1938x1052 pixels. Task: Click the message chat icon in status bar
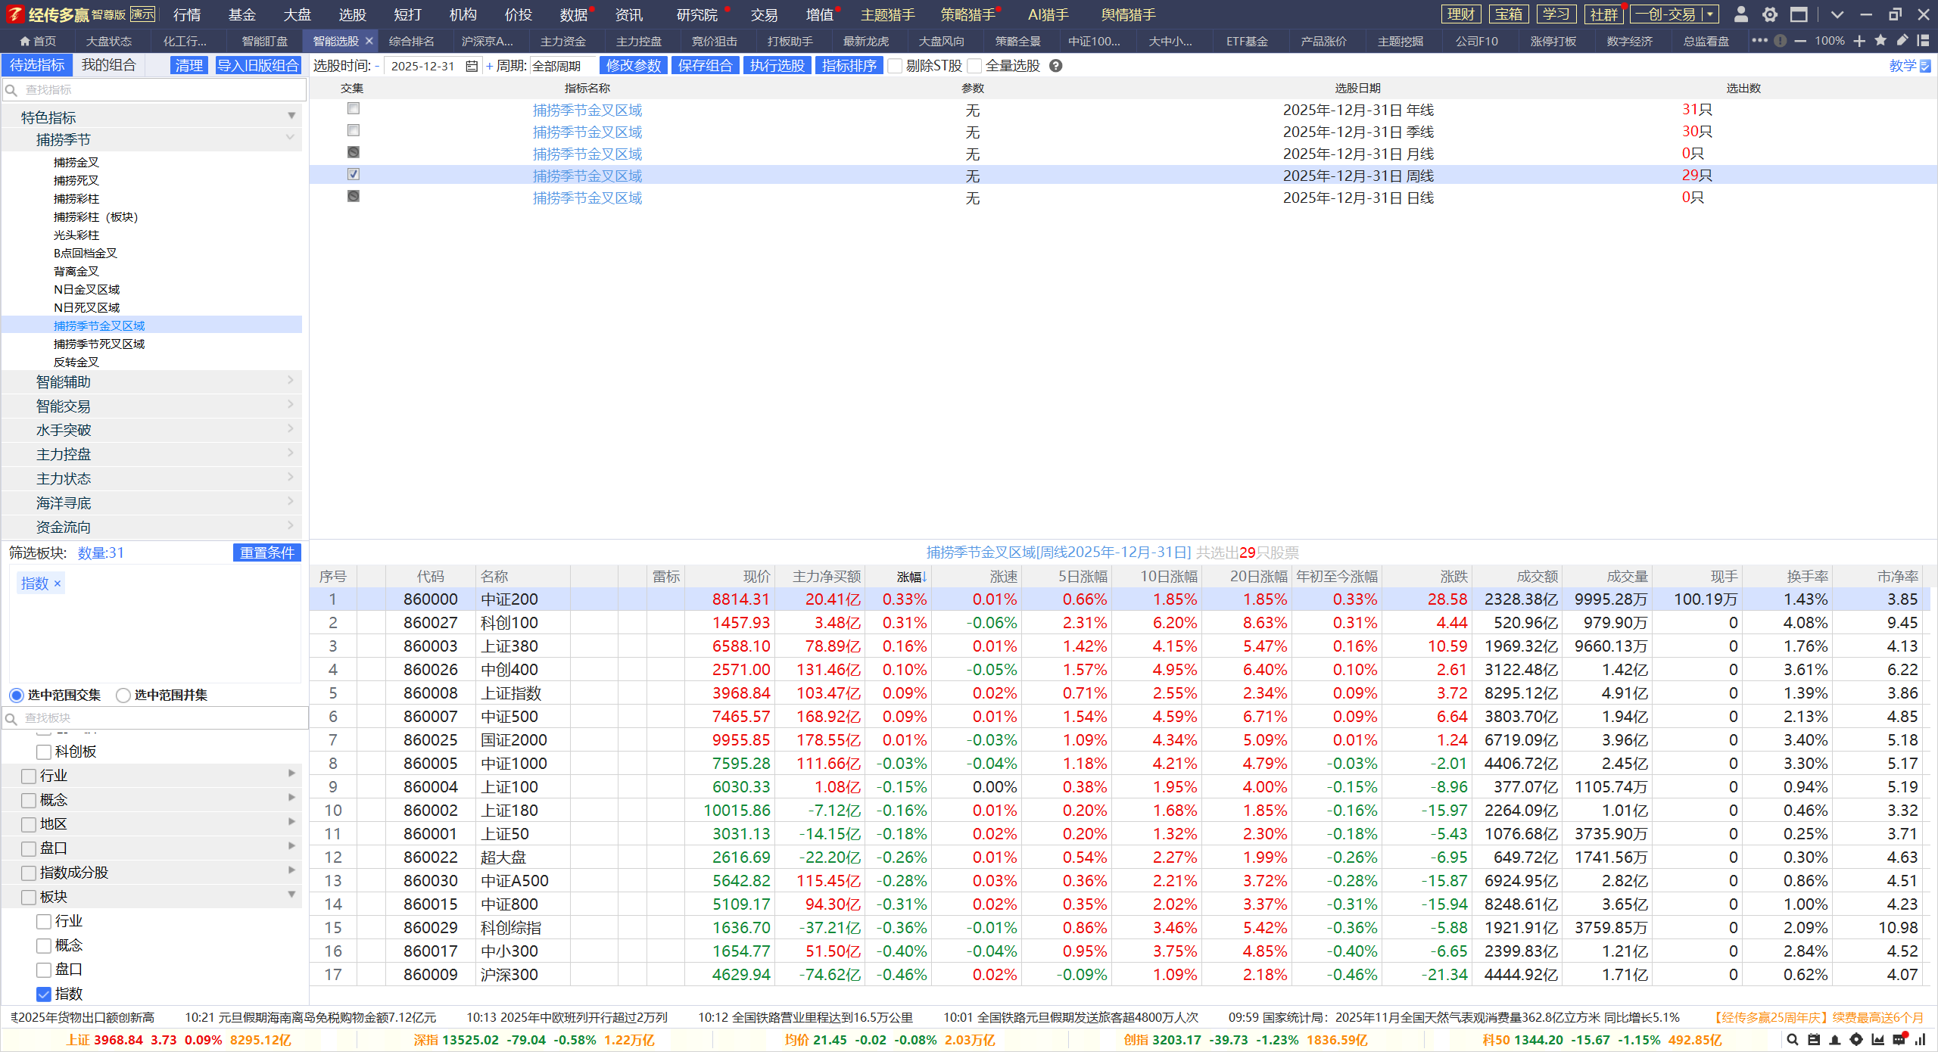tap(1899, 1040)
